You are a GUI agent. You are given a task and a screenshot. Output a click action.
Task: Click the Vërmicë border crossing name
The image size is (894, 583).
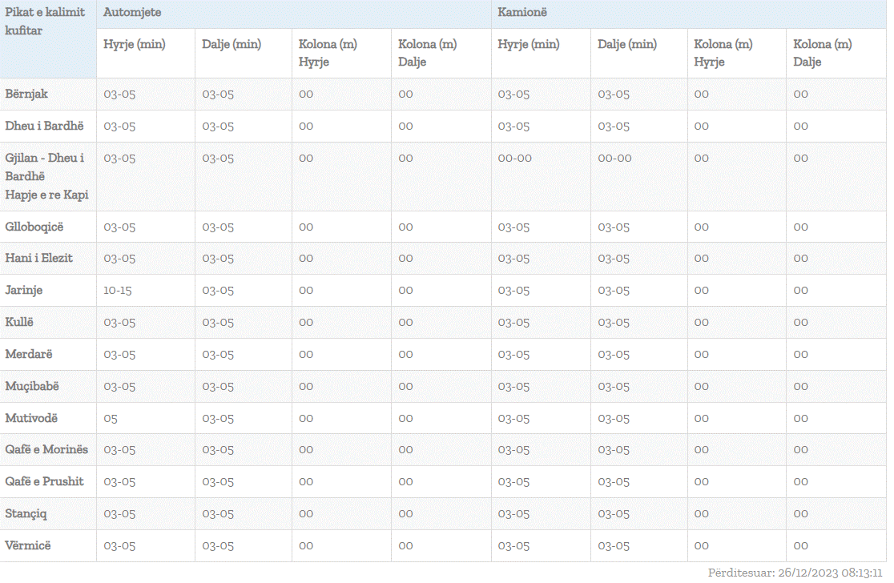pyautogui.click(x=28, y=545)
